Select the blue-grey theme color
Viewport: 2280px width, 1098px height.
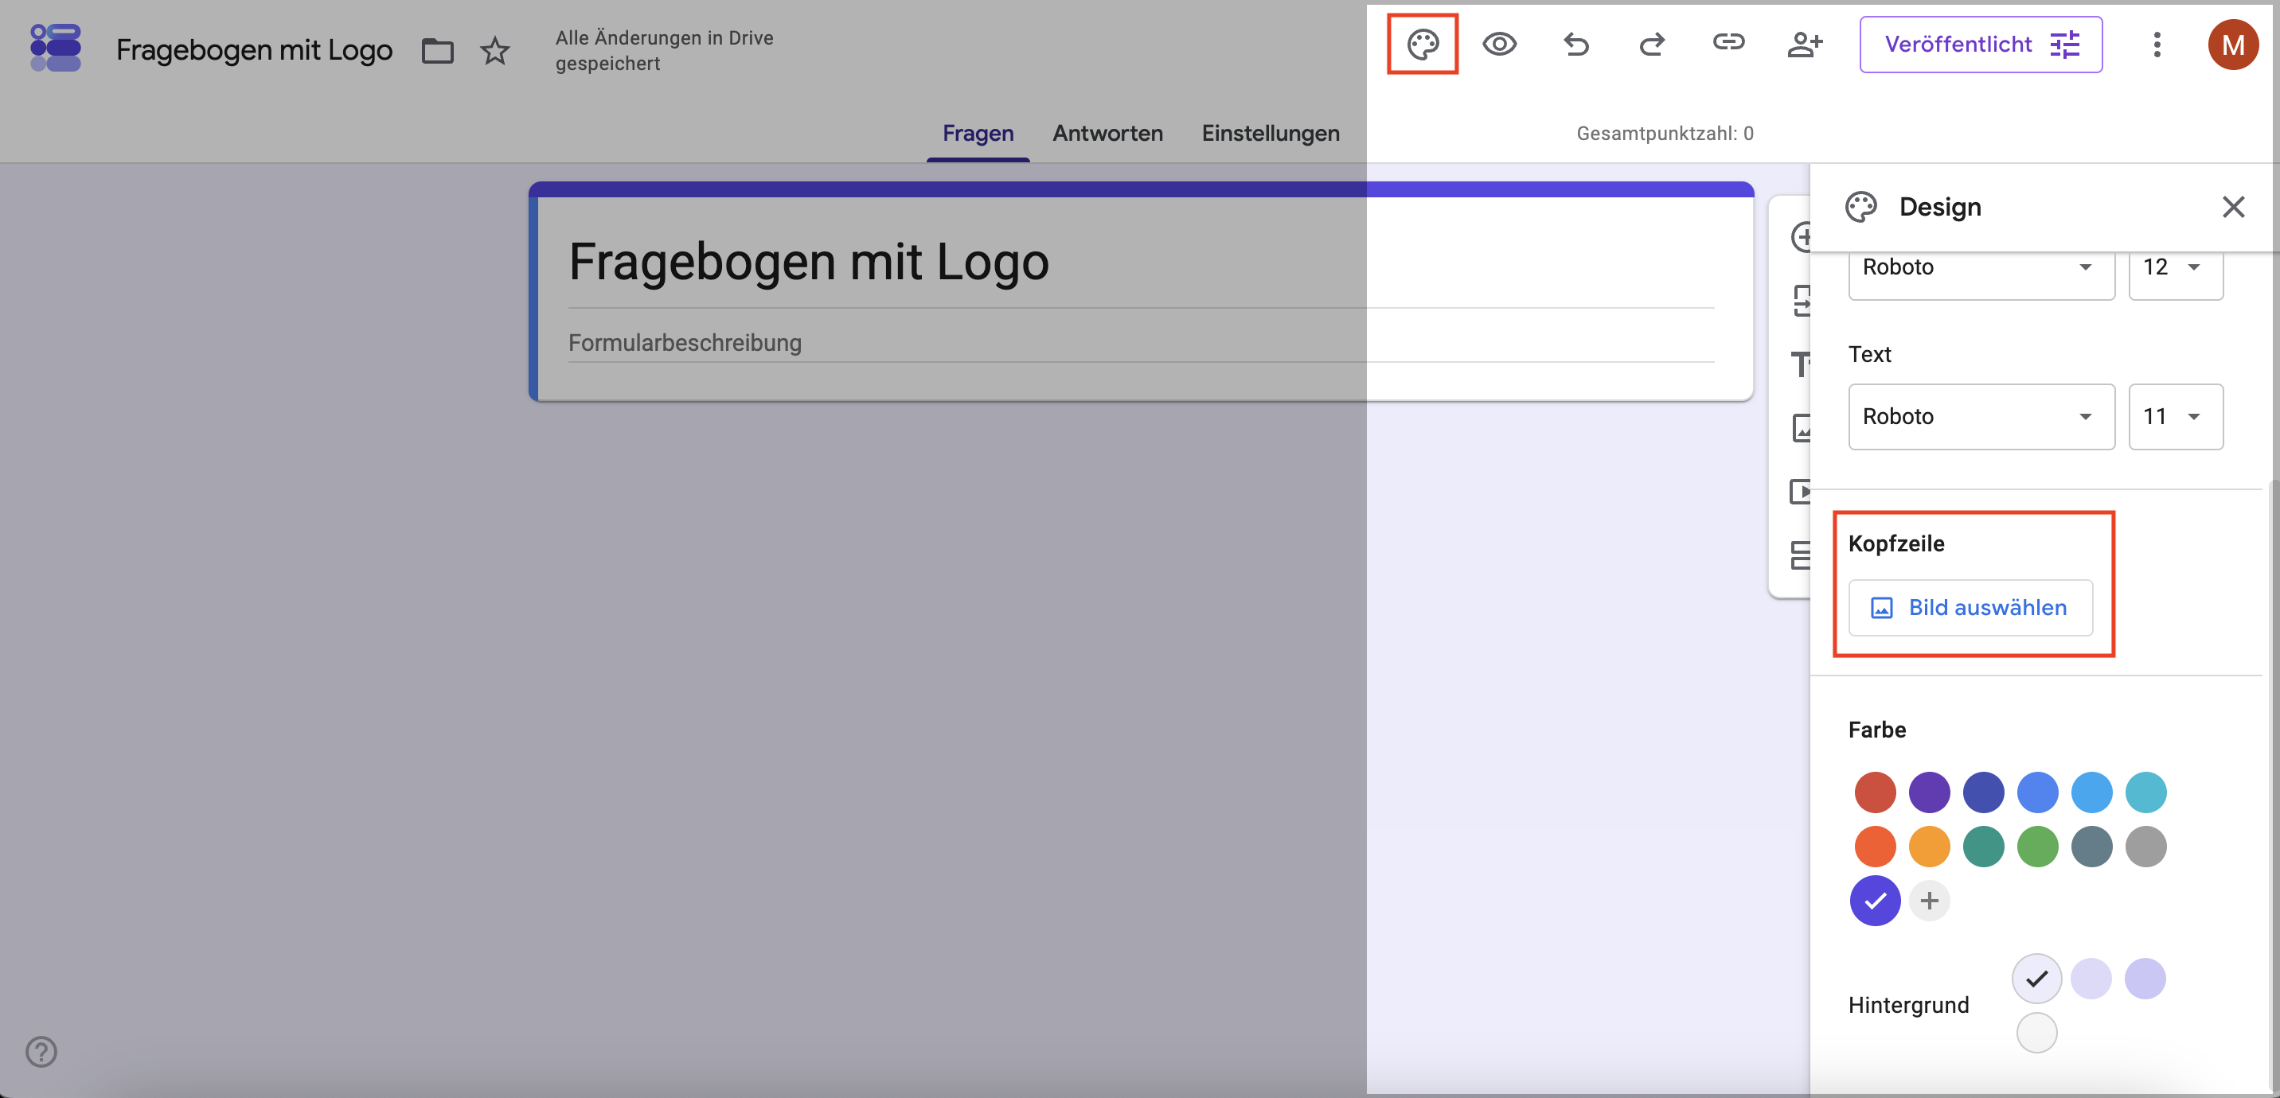coord(2091,846)
